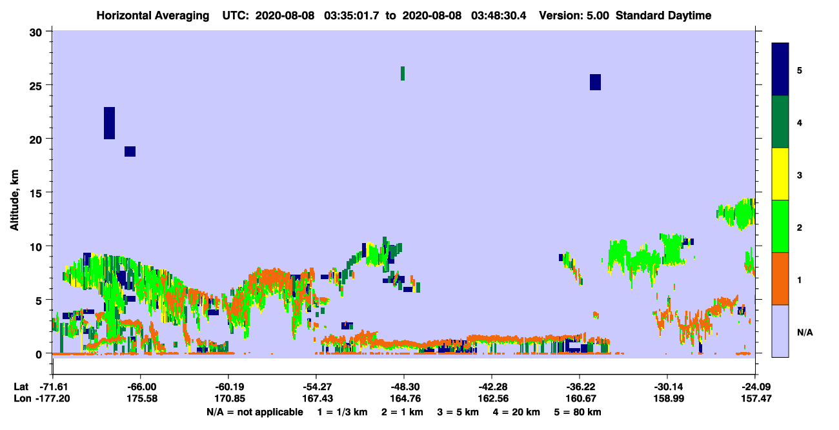Click the 'Lat' row label
The height and width of the screenshot is (430, 839).
coord(21,386)
